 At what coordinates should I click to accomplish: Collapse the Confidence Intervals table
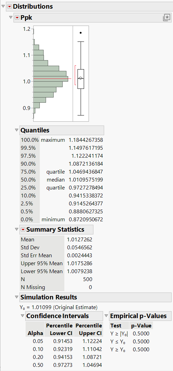coord(22,316)
